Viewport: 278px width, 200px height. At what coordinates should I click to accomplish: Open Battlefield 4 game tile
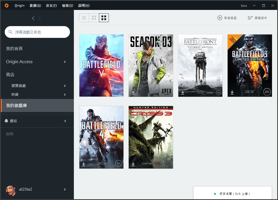point(102,137)
